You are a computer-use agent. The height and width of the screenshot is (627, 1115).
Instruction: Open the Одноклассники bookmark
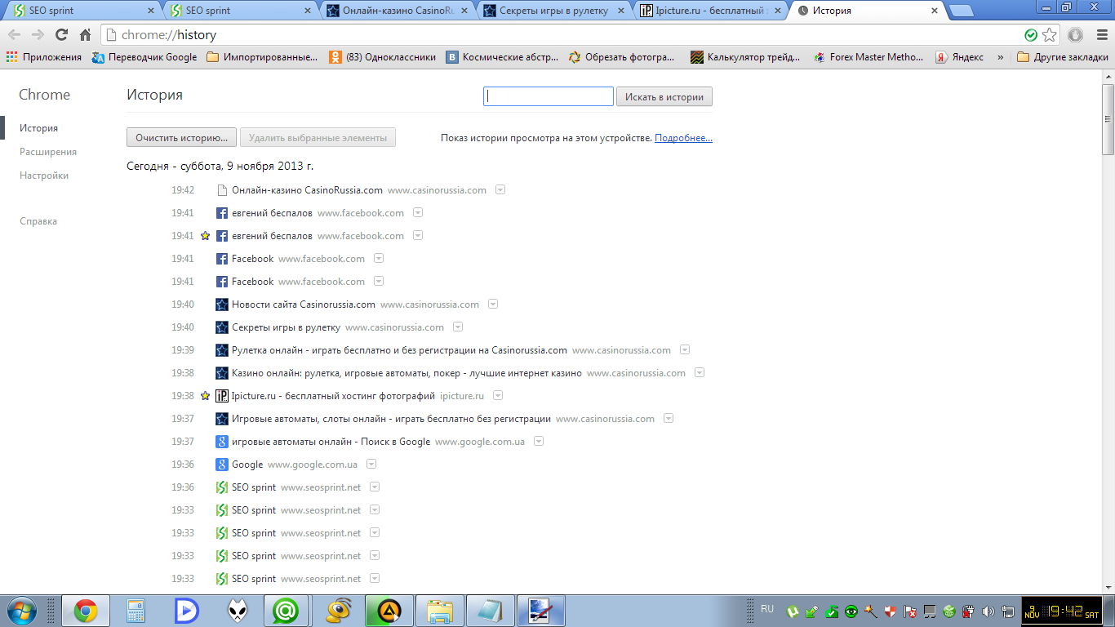click(383, 57)
